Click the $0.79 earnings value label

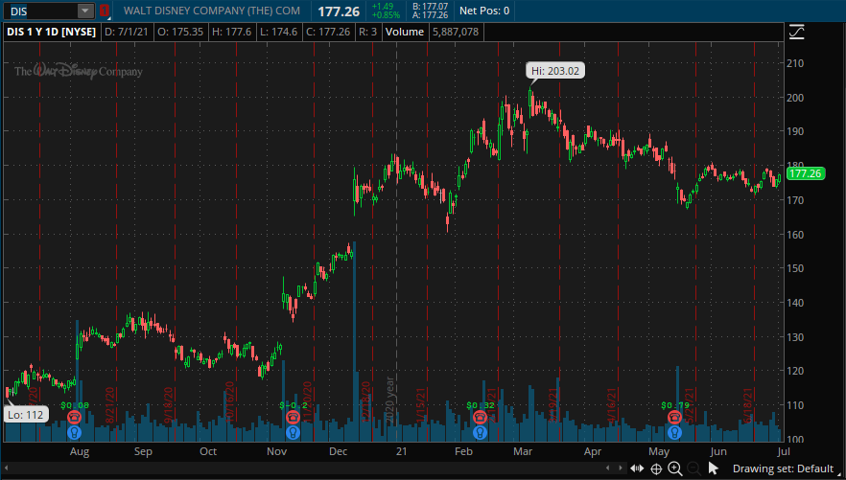point(675,405)
